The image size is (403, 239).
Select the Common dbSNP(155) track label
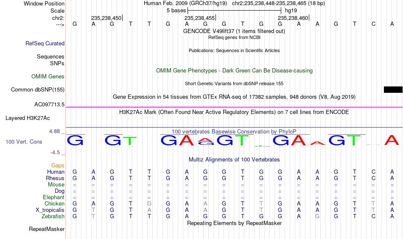click(38, 89)
